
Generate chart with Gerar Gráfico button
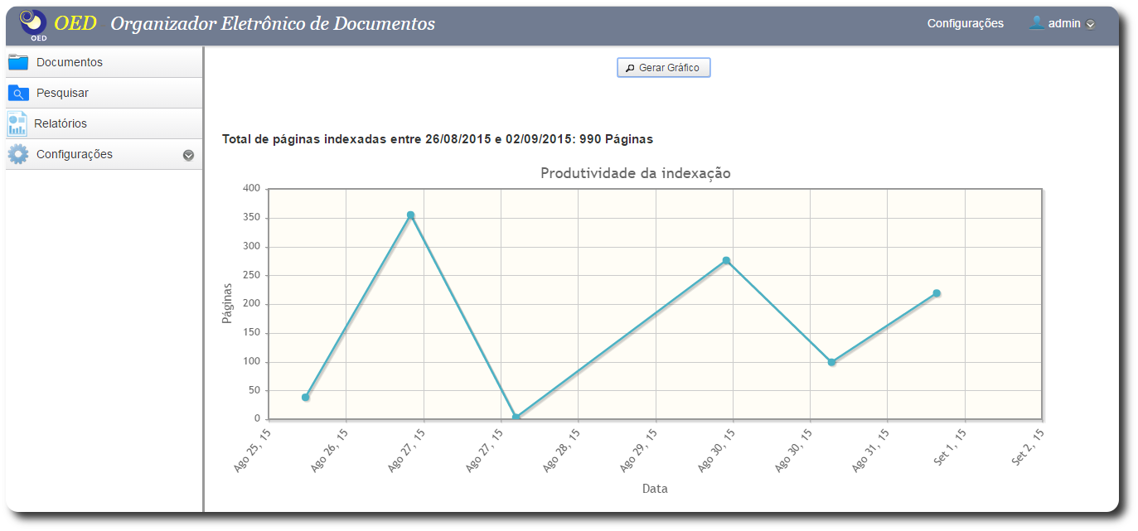coord(664,68)
